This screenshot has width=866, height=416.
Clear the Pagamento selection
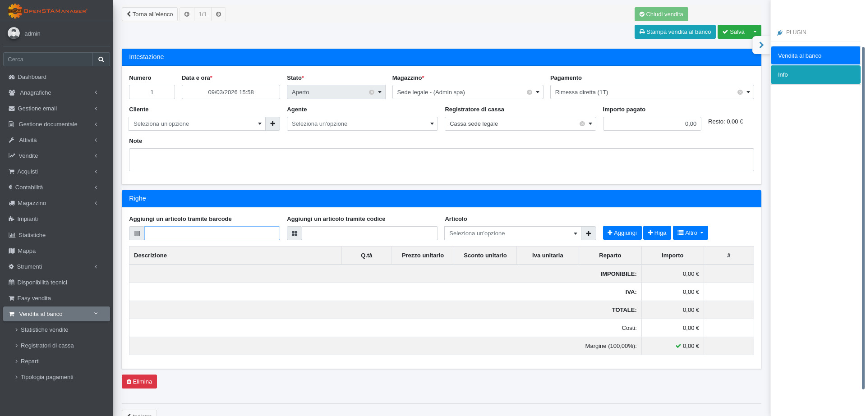coord(740,92)
